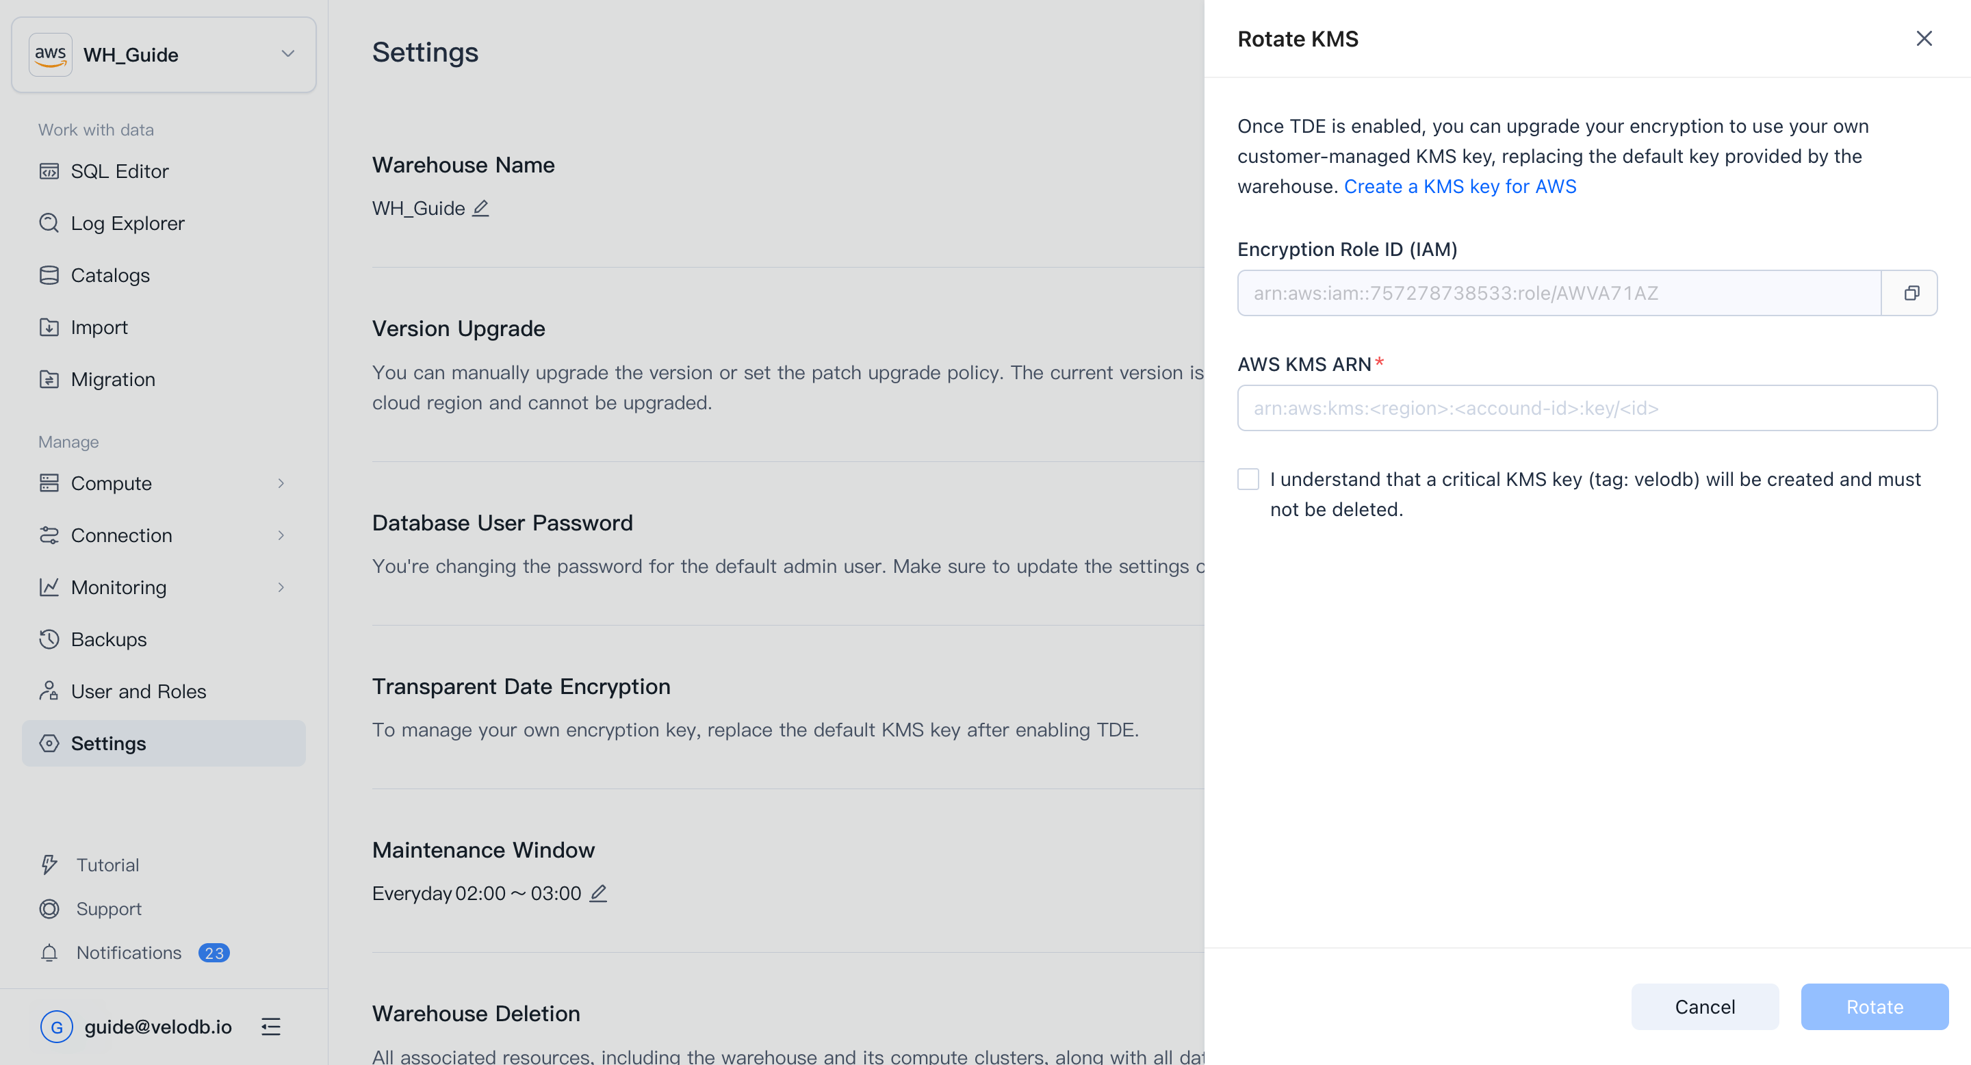Collapse sidebar using menu icon near guide@velodb.io
The height and width of the screenshot is (1065, 1971).
271,1026
